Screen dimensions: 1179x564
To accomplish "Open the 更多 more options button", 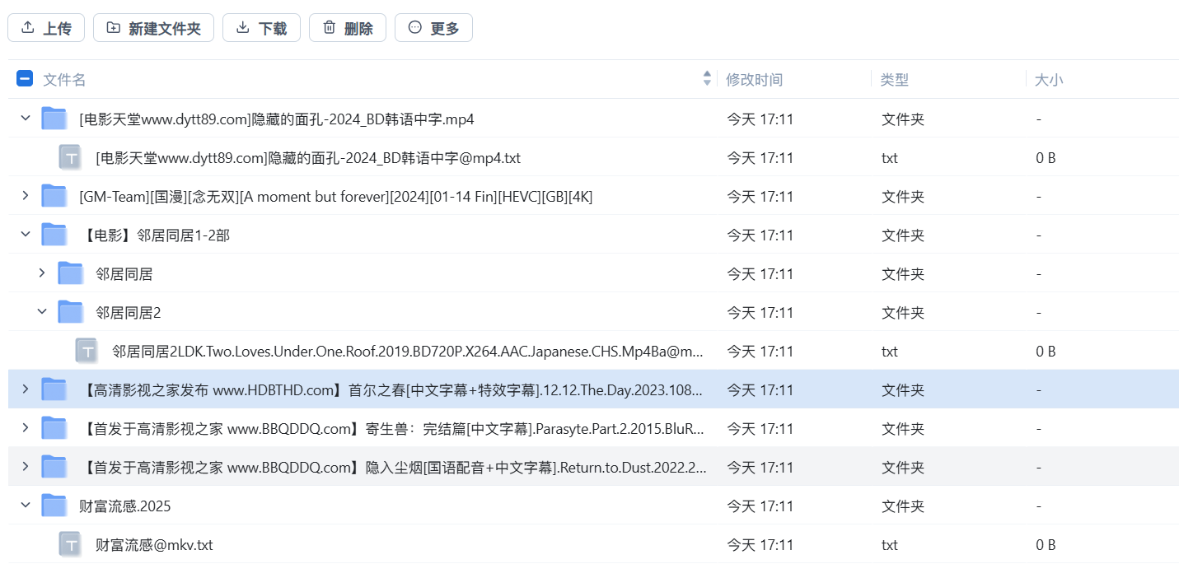I will tap(433, 28).
